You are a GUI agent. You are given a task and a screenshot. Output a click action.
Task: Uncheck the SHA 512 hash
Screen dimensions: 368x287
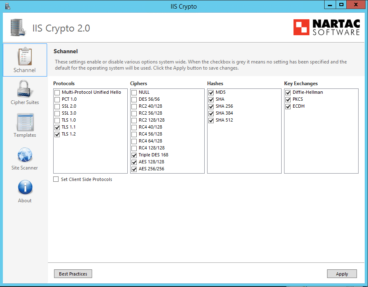coord(211,120)
